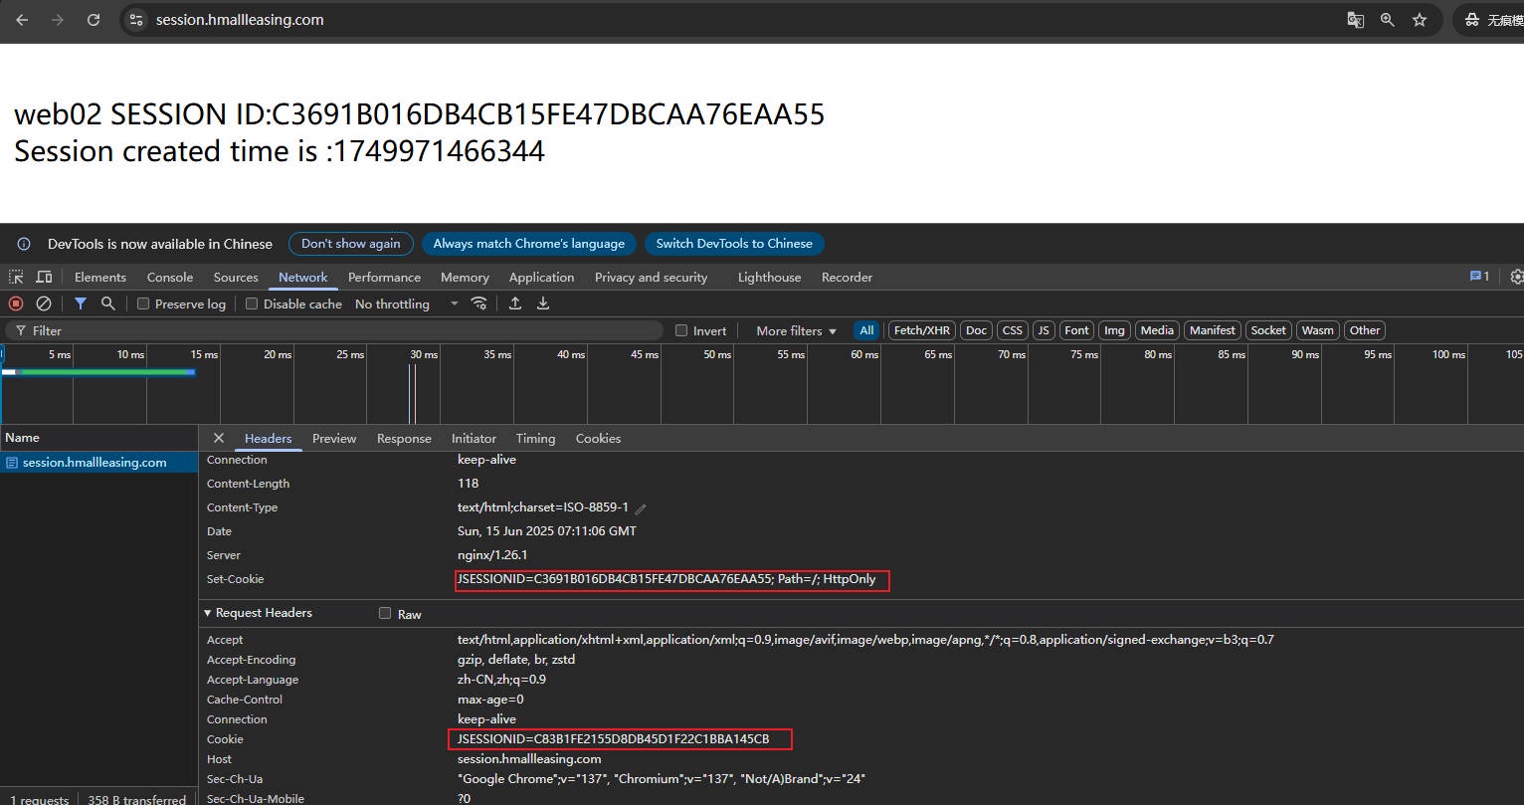
Task: Open network search magnifier icon
Action: click(108, 303)
